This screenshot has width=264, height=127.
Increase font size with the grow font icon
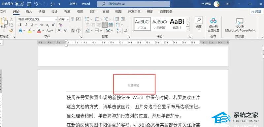pyautogui.click(x=59, y=30)
